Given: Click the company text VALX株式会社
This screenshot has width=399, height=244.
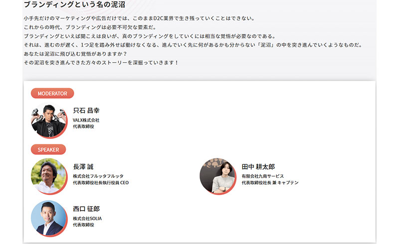Looking at the screenshot, I should tap(86, 120).
